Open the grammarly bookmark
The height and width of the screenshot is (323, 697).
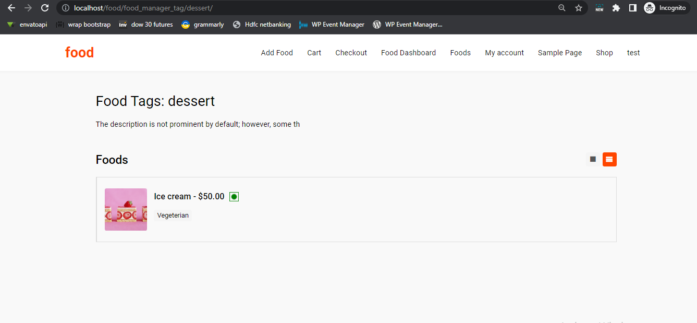pos(203,25)
